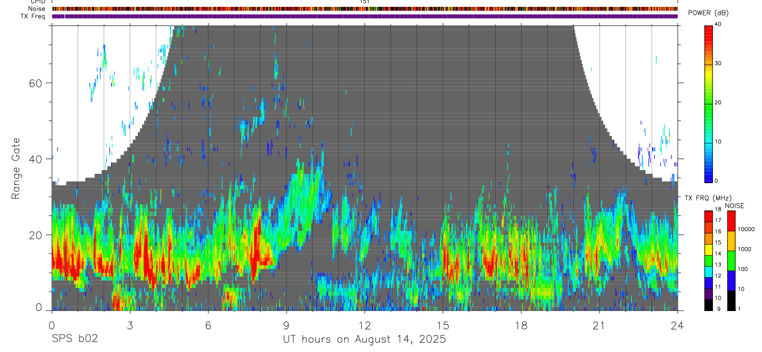Click the '60' tick on Range Gate axis

pos(37,83)
